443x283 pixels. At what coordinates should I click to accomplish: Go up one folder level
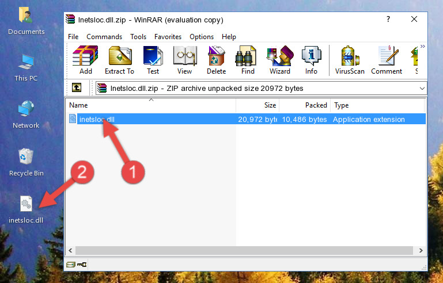[77, 88]
